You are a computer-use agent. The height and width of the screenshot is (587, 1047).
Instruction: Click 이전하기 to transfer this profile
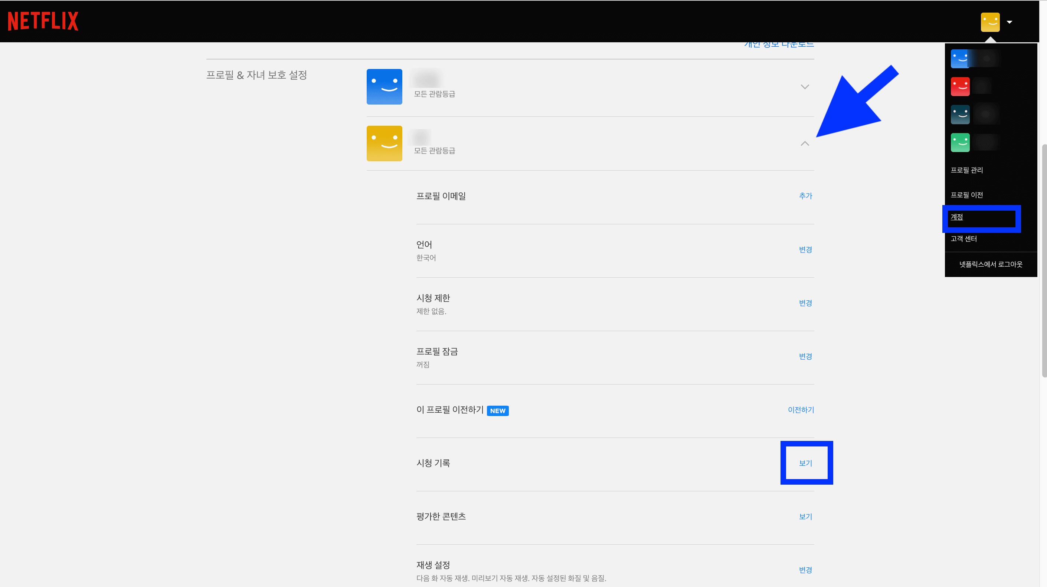(x=800, y=410)
